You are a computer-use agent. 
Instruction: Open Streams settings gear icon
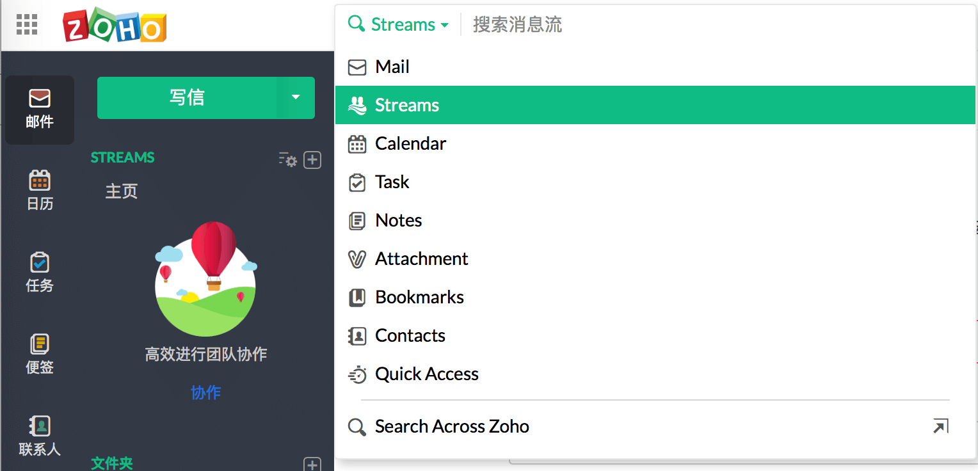coord(288,160)
